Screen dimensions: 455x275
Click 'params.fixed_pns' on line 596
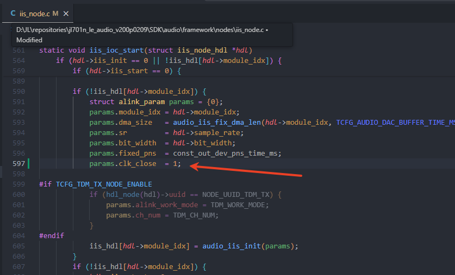pos(123,154)
